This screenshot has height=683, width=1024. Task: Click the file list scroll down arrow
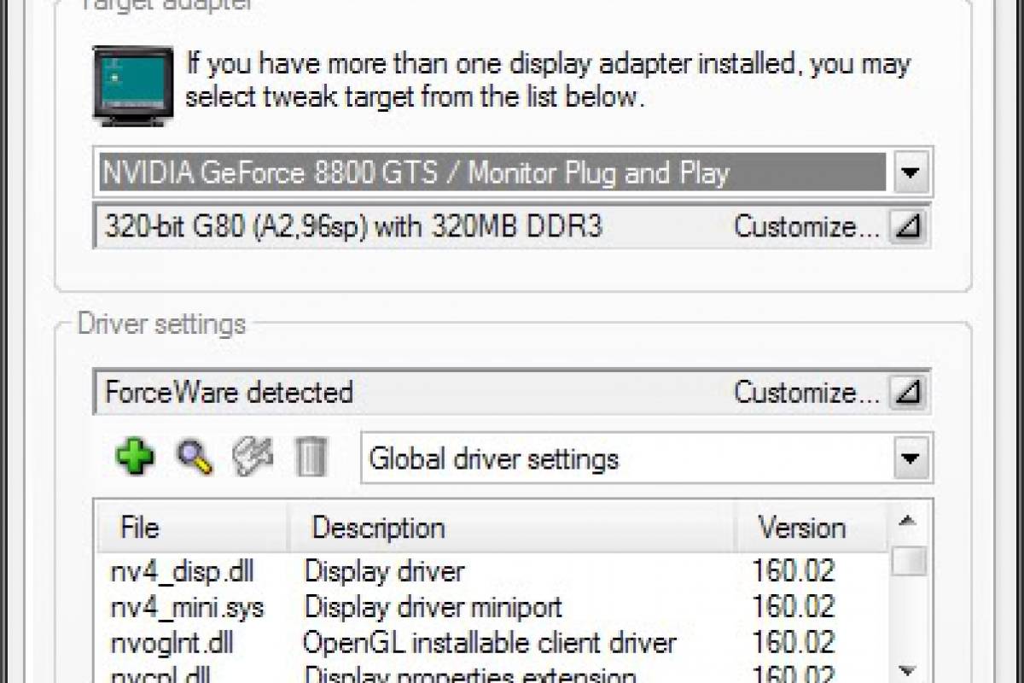(908, 671)
